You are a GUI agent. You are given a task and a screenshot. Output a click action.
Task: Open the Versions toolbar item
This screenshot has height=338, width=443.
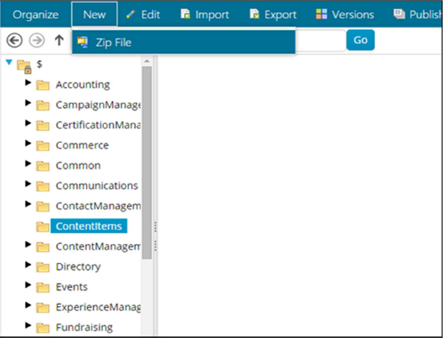pos(345,14)
